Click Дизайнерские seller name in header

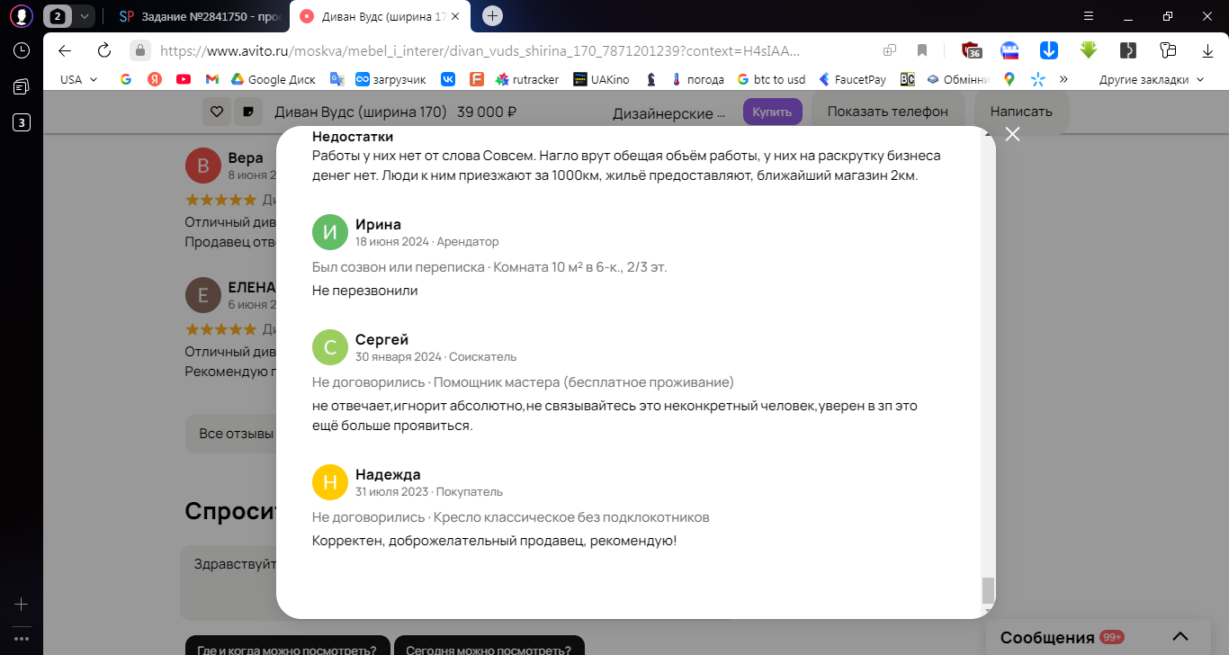(x=668, y=113)
